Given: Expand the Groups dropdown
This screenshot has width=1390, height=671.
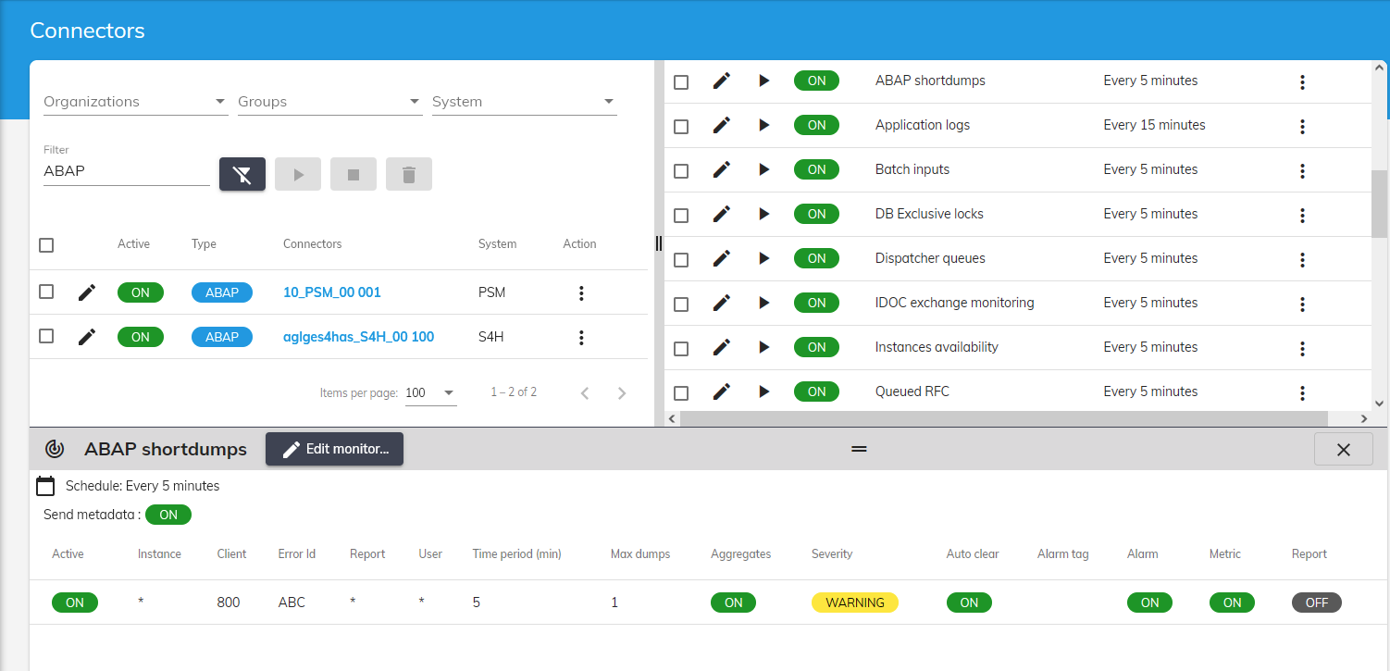Looking at the screenshot, I should point(329,102).
